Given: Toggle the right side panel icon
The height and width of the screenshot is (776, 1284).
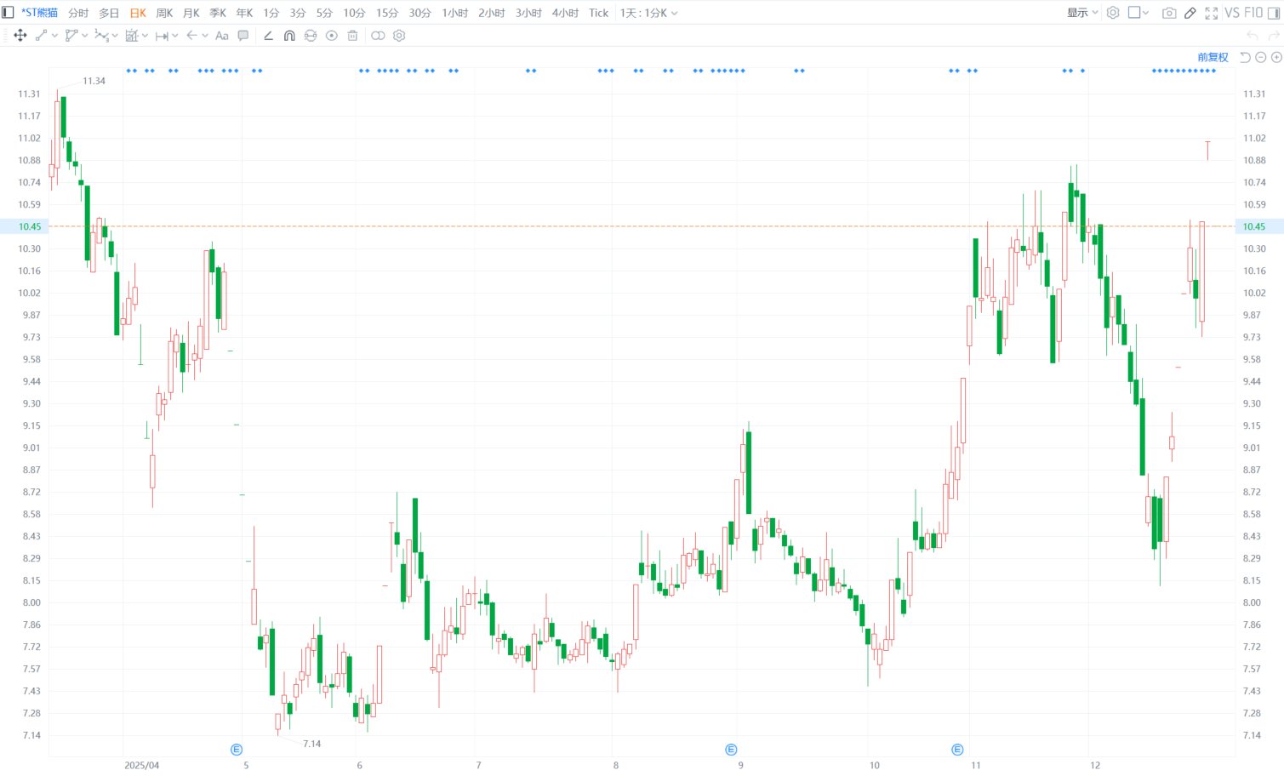Looking at the screenshot, I should pos(1274,13).
